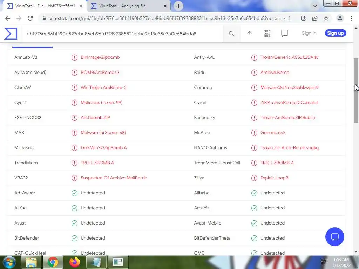
Task: Click the share page icon
Action: 315,18
